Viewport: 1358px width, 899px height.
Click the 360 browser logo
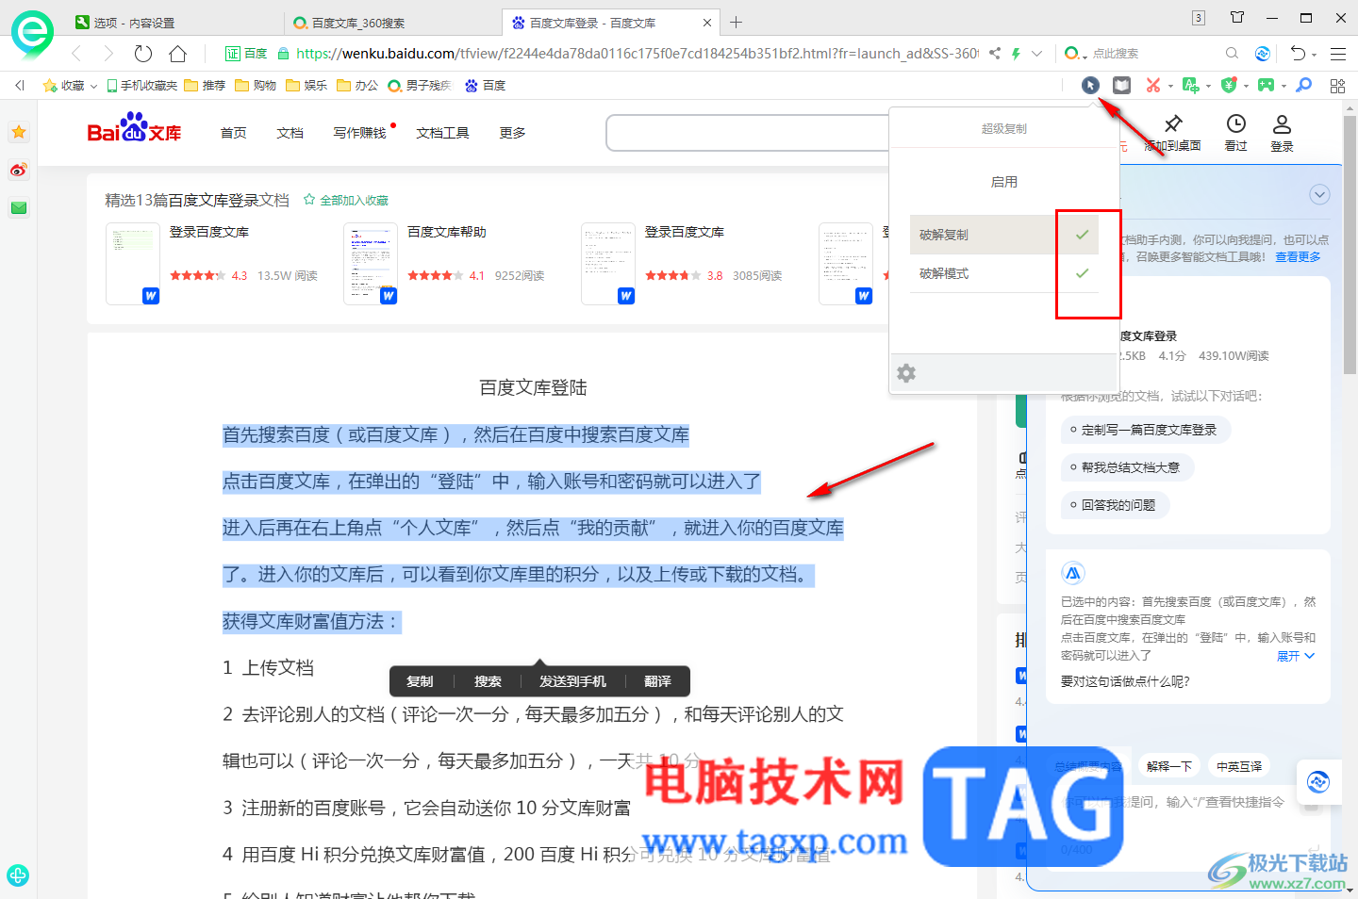coord(32,34)
